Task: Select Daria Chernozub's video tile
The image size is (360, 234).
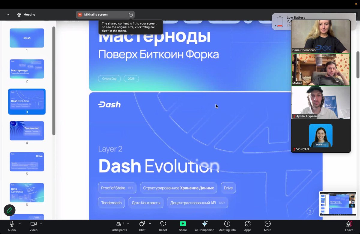Action: tap(320, 37)
